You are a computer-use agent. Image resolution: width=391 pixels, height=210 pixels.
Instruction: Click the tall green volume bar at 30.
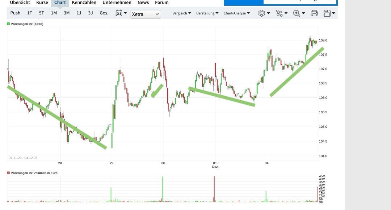point(163,189)
